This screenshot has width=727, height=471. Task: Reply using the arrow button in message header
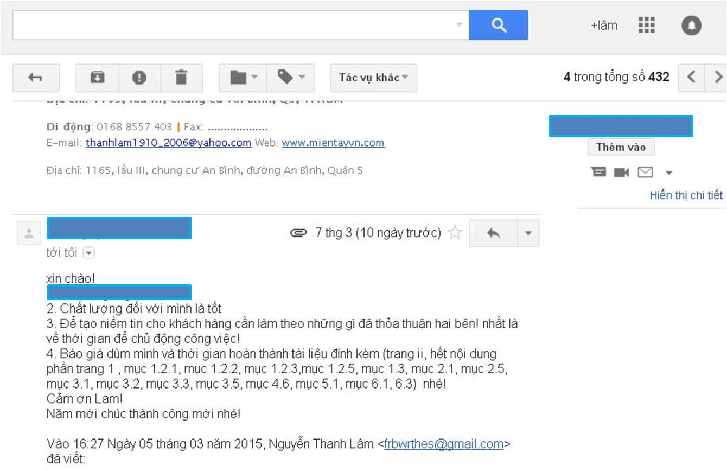[493, 233]
